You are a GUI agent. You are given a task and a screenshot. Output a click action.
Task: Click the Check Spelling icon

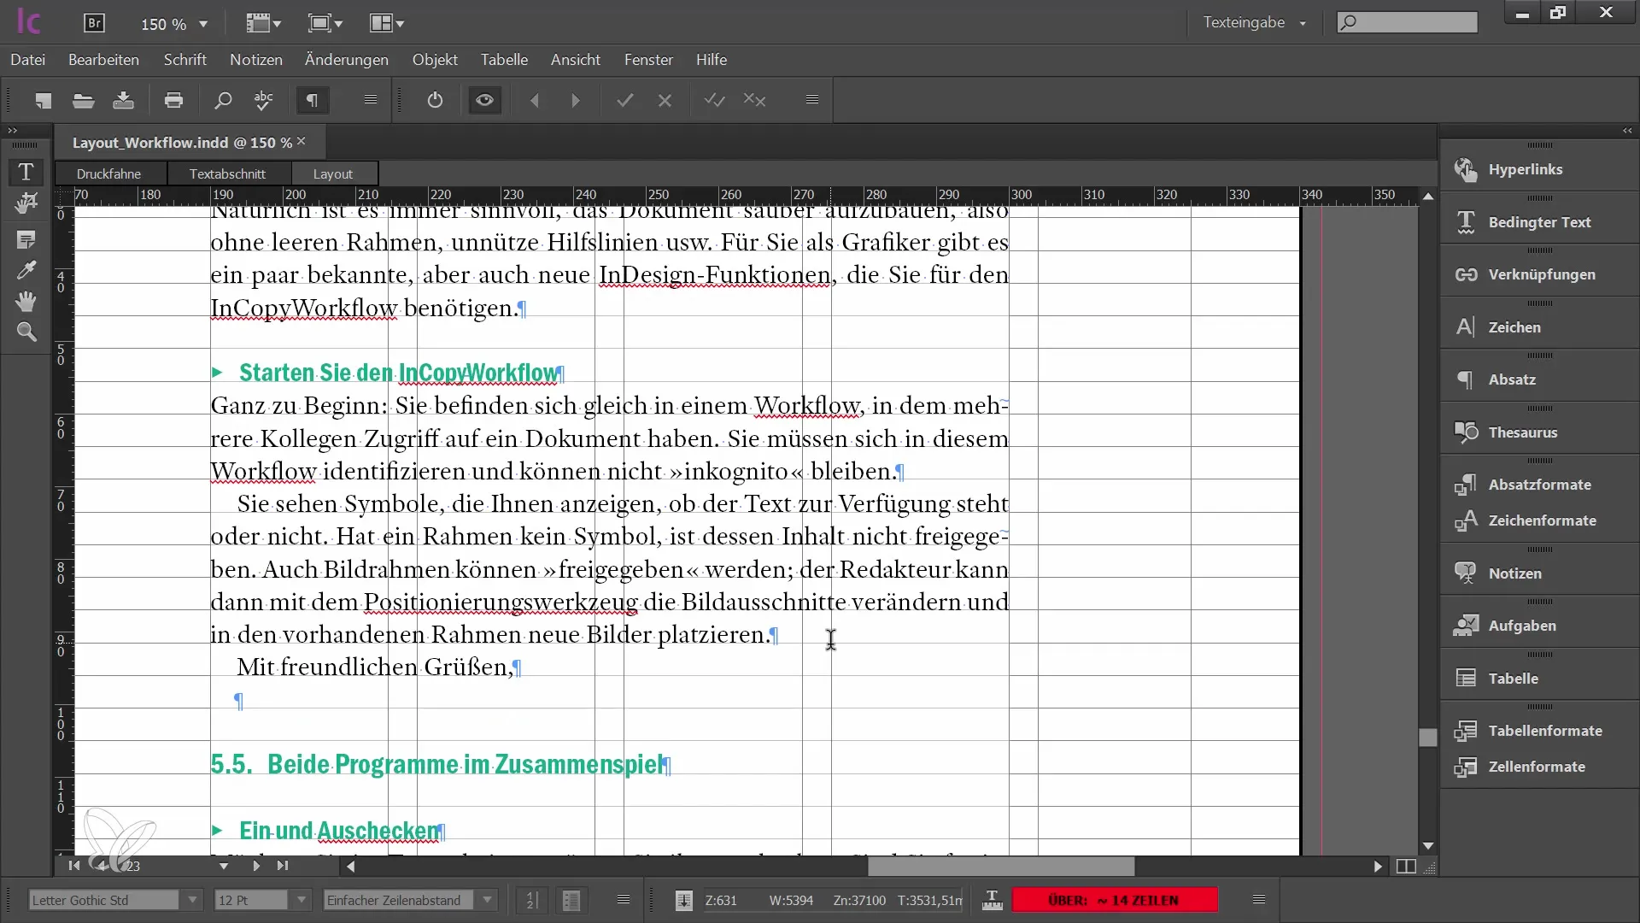pos(264,100)
